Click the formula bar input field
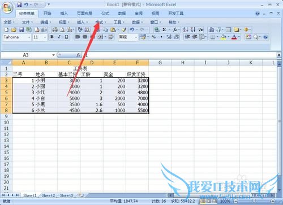This screenshot has height=205, width=283. pos(180,55)
